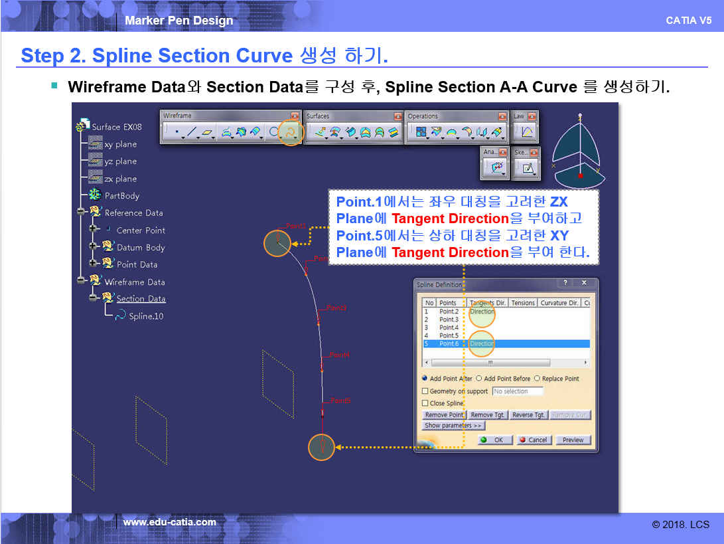Select the Spline tool in Wireframe toolbar
Viewport: 724px width, 544px height.
pyautogui.click(x=290, y=132)
